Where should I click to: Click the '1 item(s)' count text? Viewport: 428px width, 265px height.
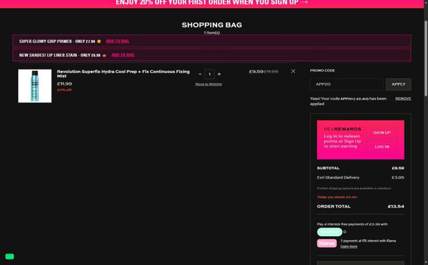click(x=212, y=33)
